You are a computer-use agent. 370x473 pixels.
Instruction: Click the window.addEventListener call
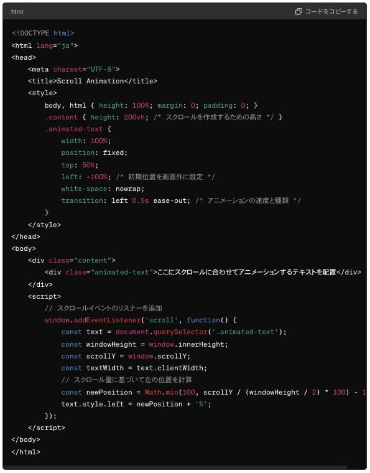93,320
